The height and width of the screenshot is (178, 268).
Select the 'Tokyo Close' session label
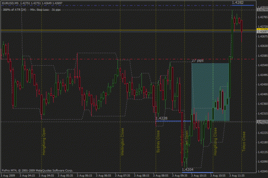pyautogui.click(x=244, y=141)
